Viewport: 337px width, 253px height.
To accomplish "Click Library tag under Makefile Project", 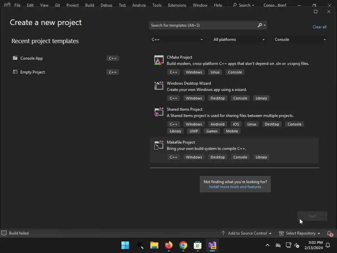I will pyautogui.click(x=261, y=157).
